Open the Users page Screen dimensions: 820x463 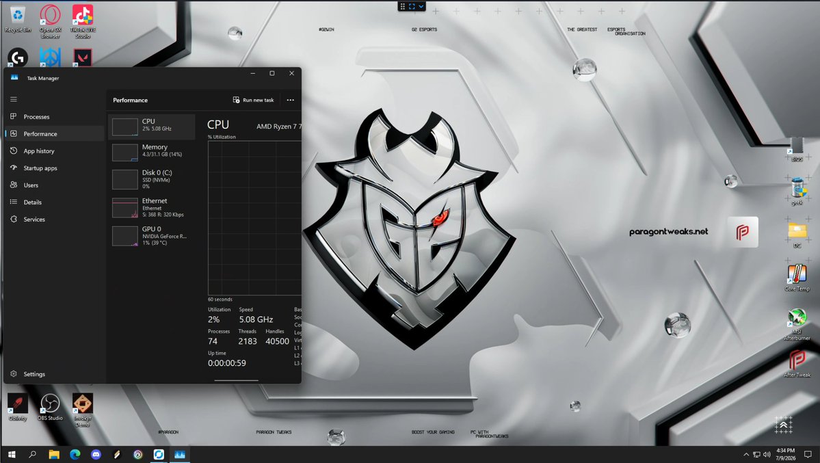(55, 185)
